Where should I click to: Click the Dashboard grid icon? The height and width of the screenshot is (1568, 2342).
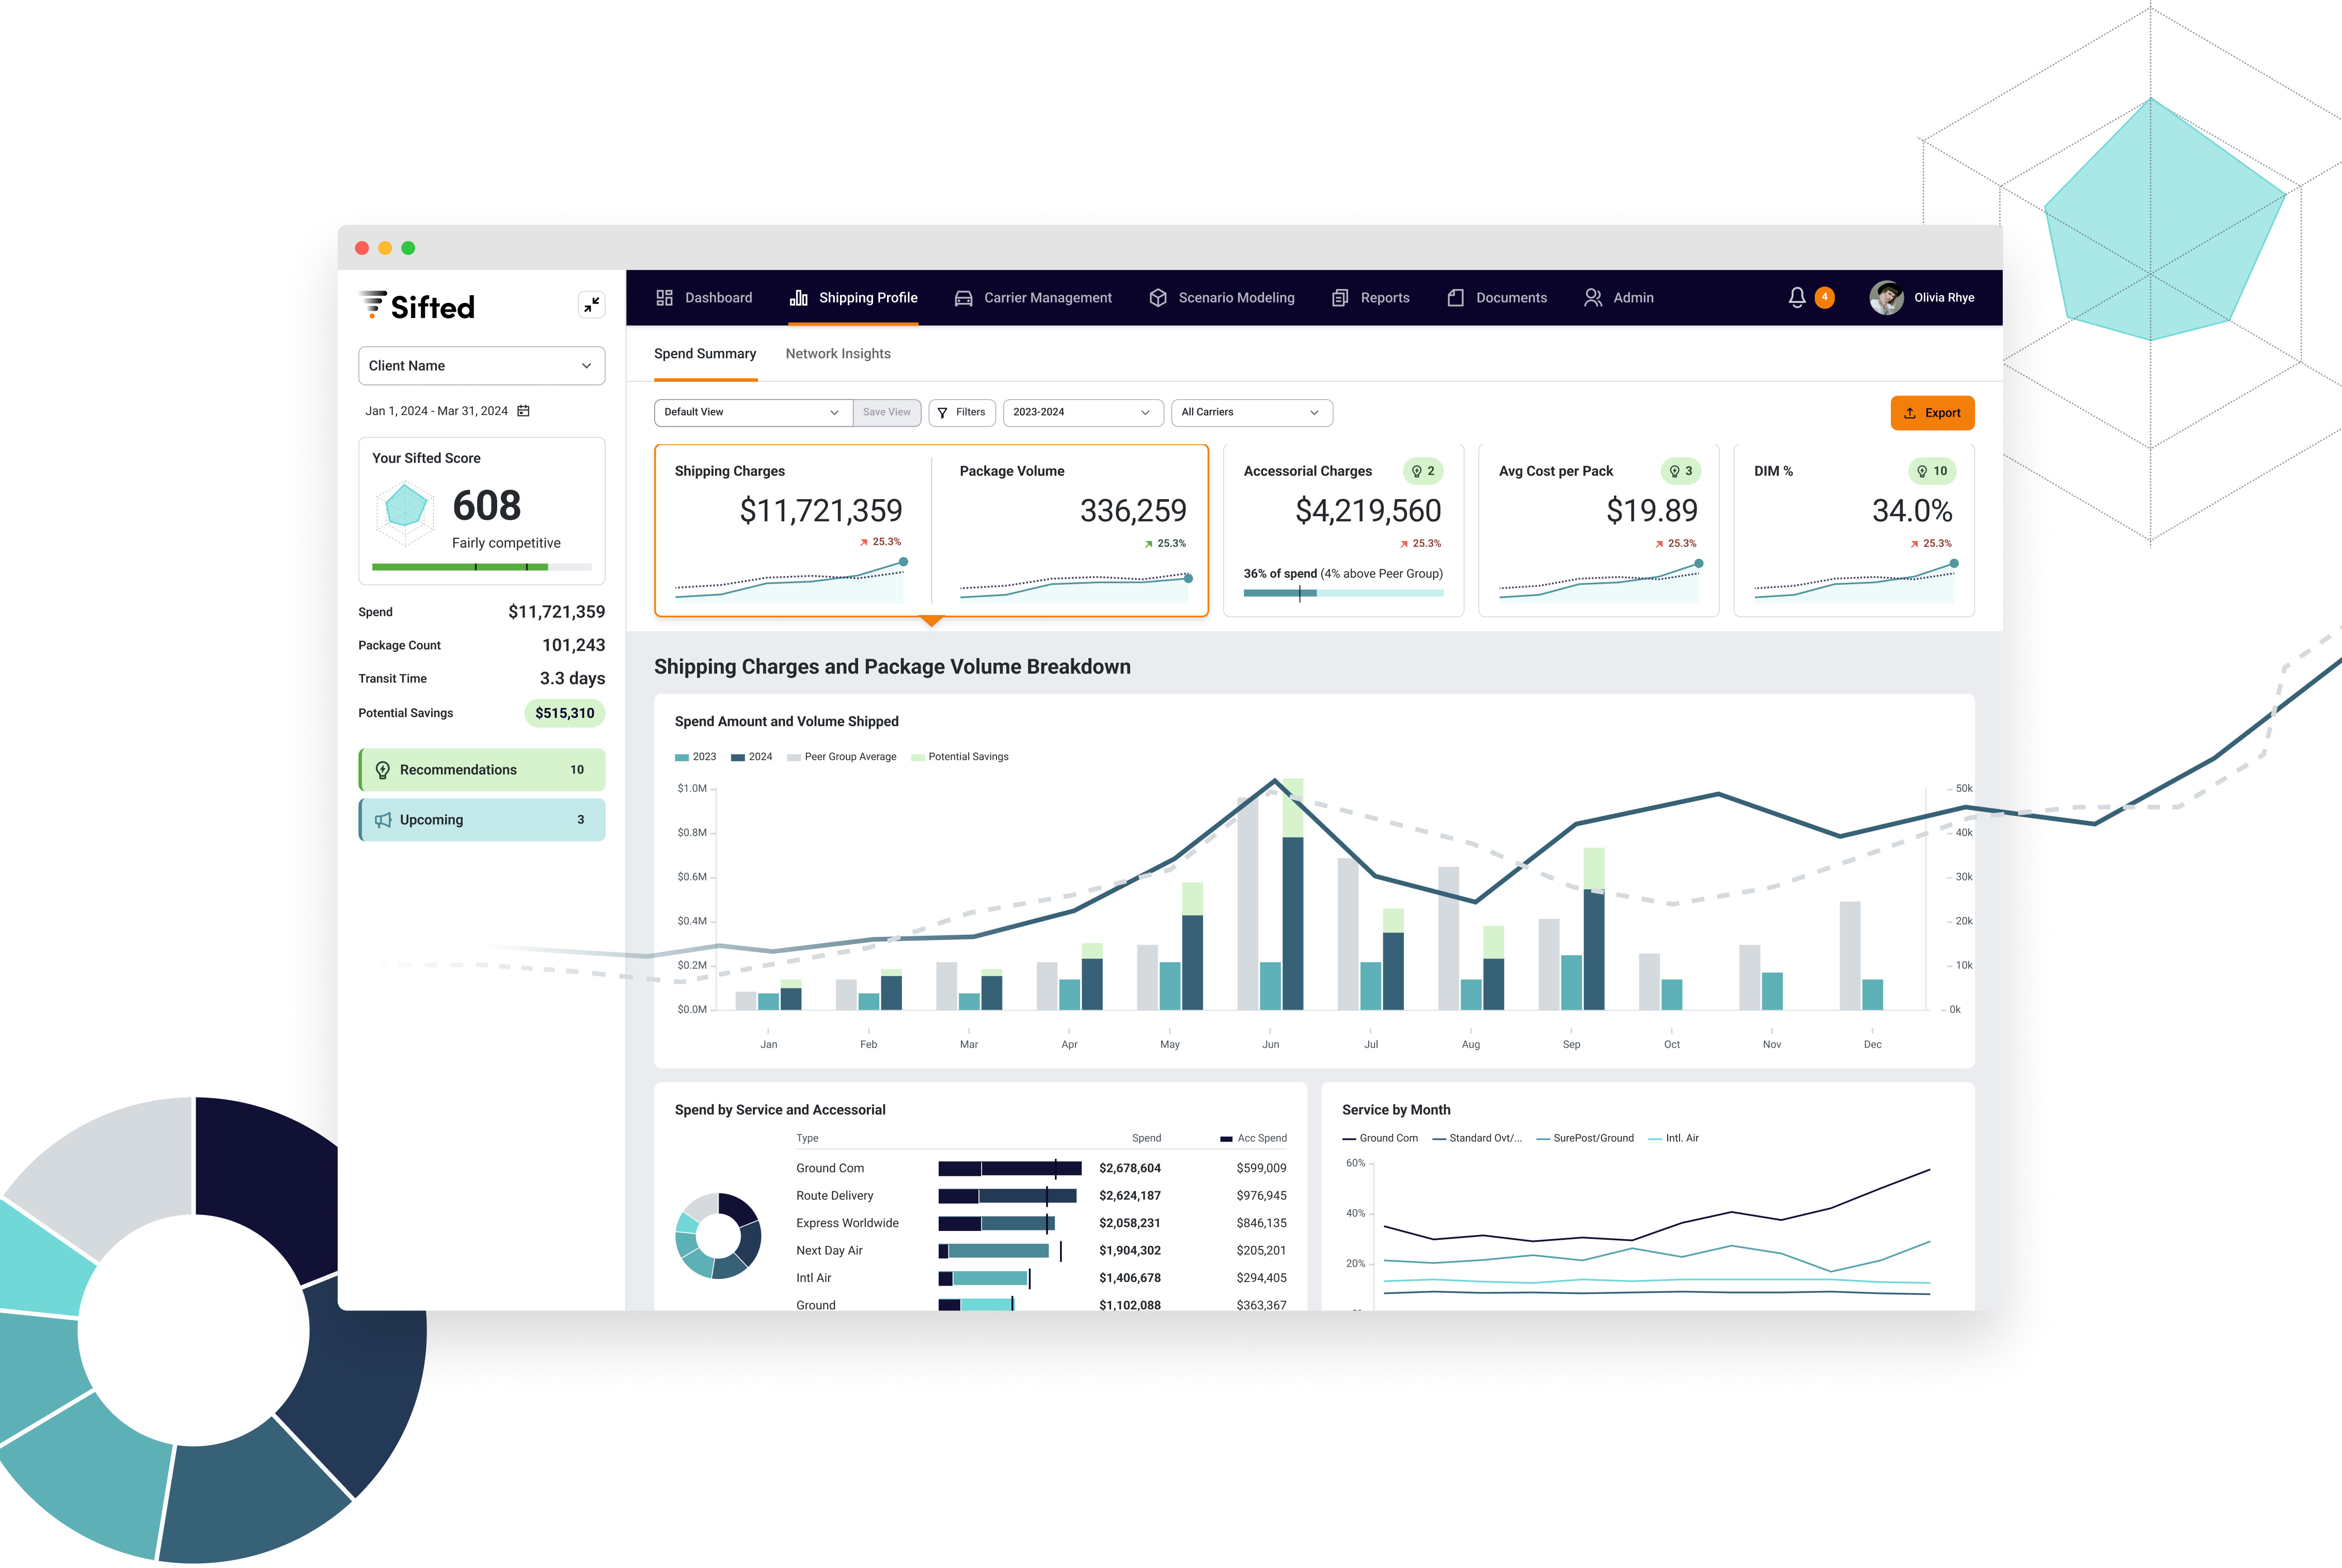pos(664,298)
